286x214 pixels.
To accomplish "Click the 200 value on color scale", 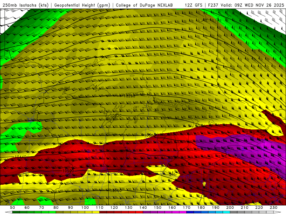I will (230, 208).
